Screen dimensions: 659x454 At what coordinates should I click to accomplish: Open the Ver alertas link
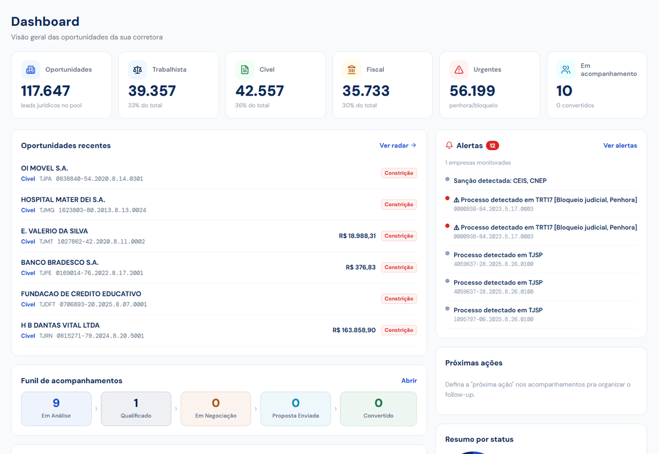pos(620,146)
